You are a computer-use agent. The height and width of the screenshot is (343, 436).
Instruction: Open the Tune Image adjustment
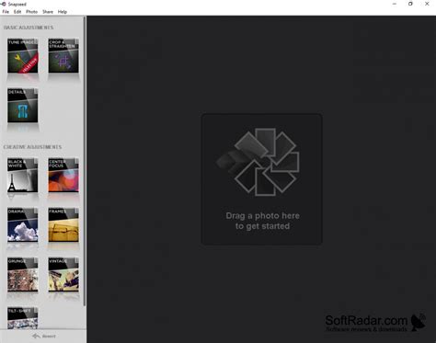click(x=23, y=55)
